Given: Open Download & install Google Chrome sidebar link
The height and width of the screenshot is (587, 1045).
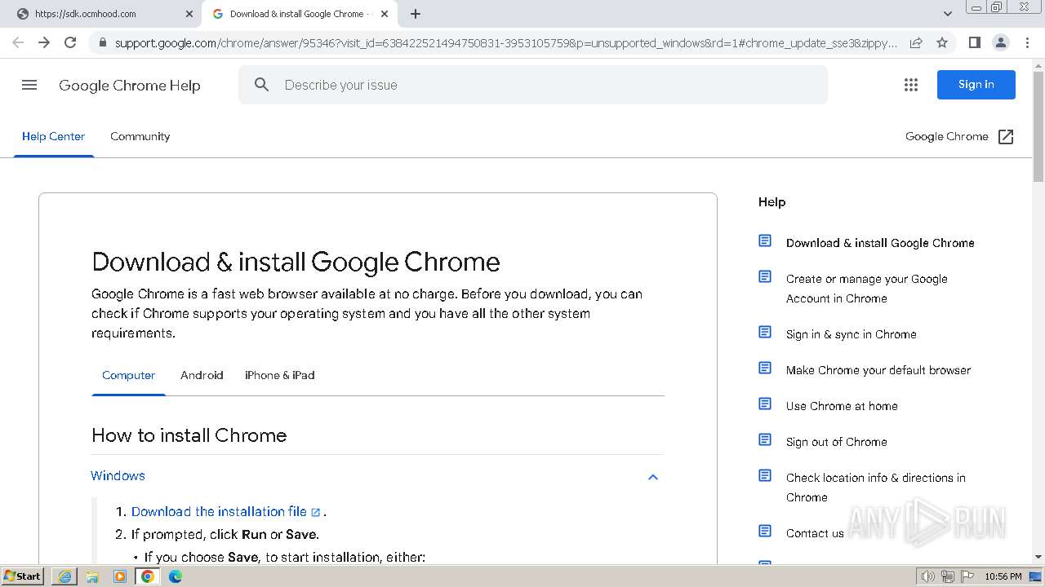Looking at the screenshot, I should click(880, 243).
